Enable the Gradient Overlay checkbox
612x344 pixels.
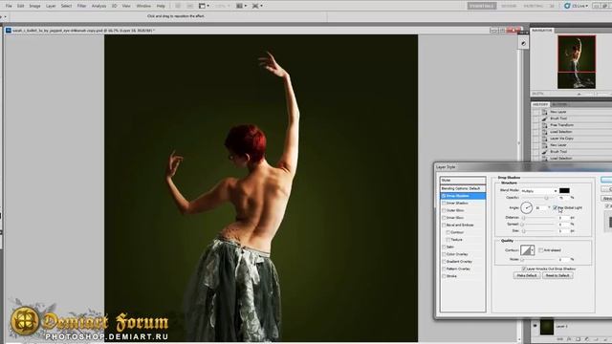[x=444, y=262]
